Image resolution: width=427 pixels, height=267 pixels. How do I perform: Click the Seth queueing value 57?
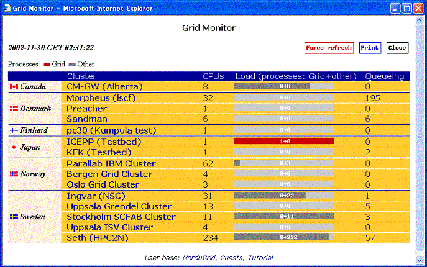coord(370,238)
